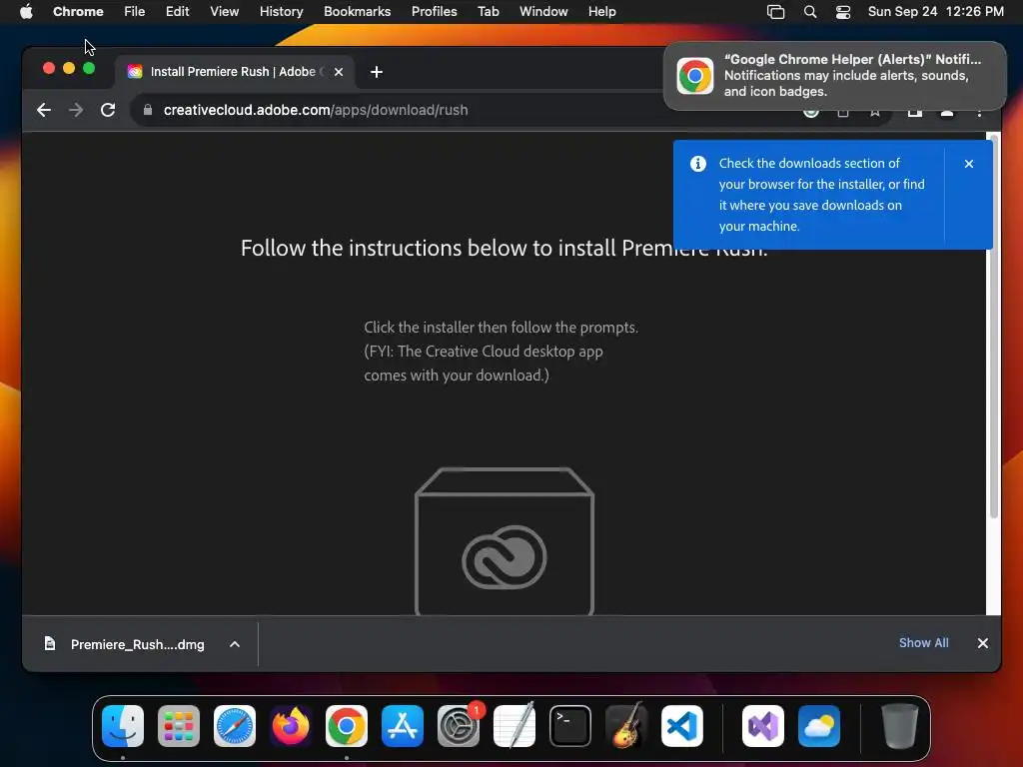
Task: Click the Creative Cloud installer box image
Action: [505, 540]
